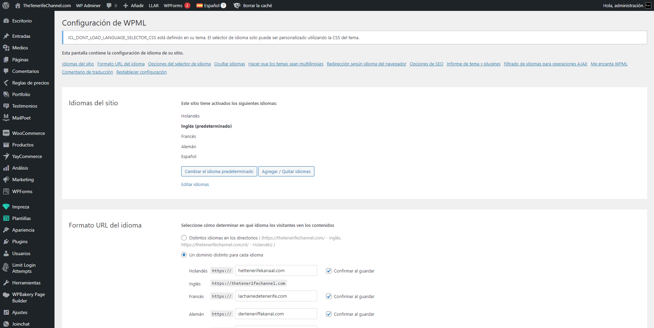Click the YayCommerce icon in sidebar
Viewport: 654px width, 328px height.
tap(6, 156)
